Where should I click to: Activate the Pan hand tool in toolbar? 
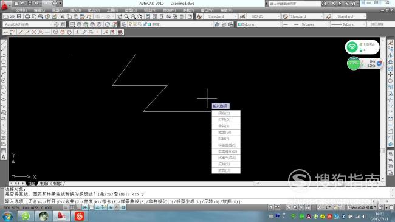[x=120, y=16]
